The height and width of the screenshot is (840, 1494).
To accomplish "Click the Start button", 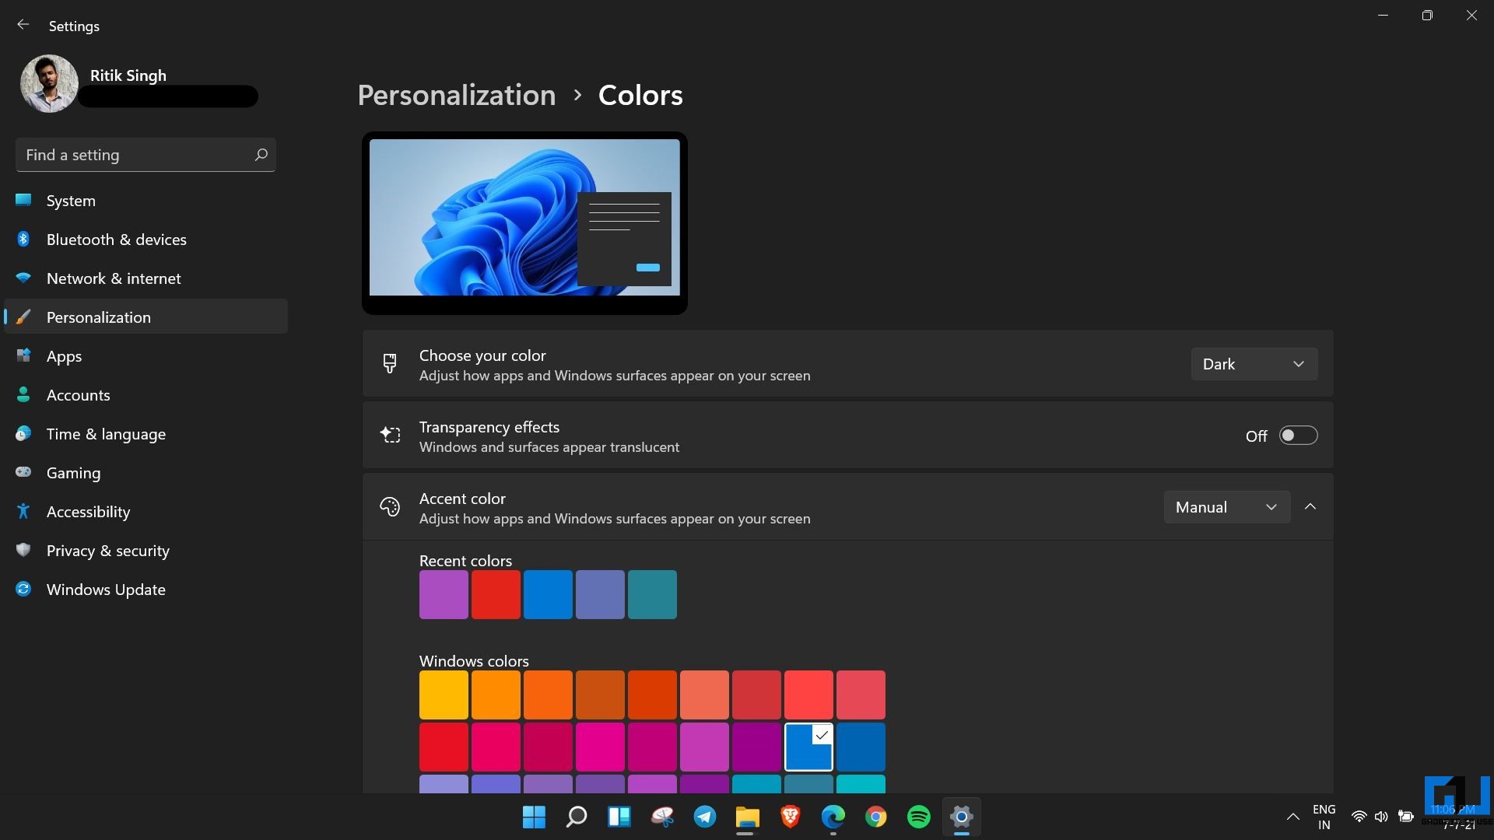I will pyautogui.click(x=534, y=817).
